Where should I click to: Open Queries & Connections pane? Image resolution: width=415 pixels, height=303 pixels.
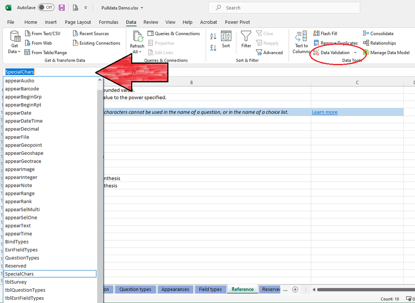174,33
